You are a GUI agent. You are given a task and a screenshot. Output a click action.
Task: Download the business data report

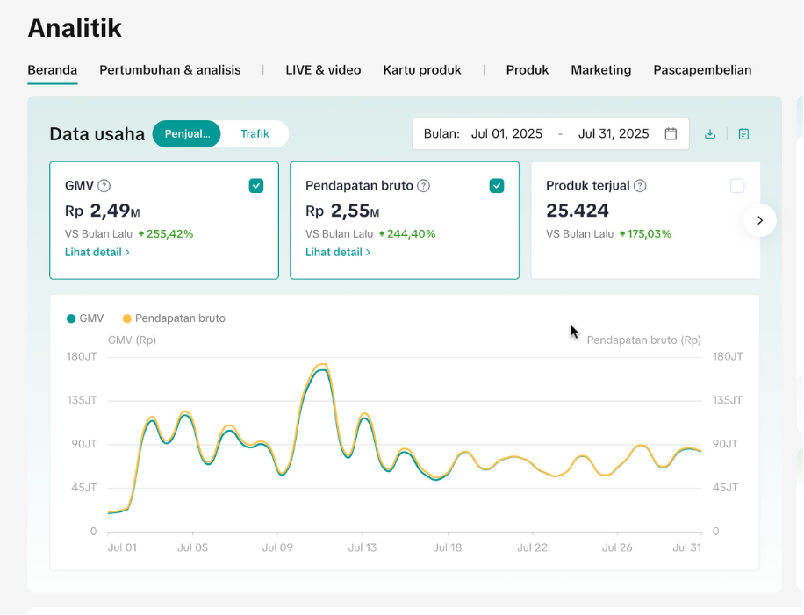(x=710, y=134)
